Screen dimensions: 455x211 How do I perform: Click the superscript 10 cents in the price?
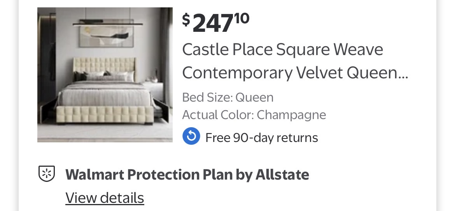point(242,18)
